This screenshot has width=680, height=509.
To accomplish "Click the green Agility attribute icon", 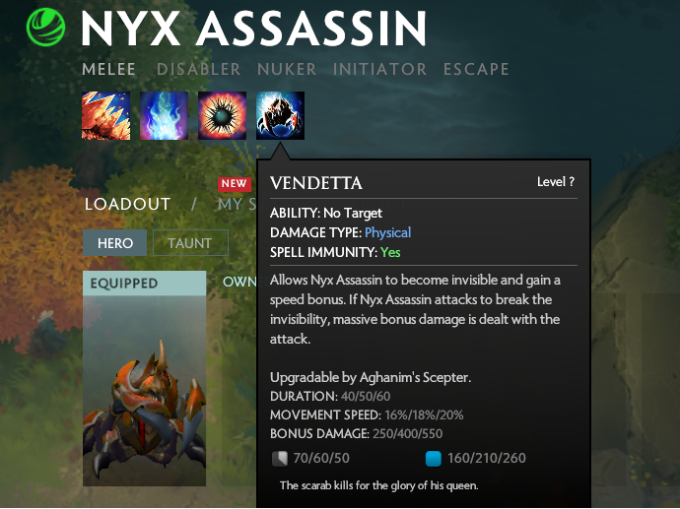I will pos(45,28).
